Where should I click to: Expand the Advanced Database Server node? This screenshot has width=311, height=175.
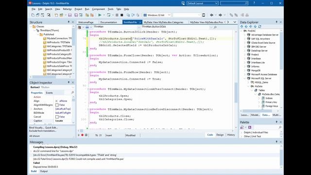point(245,35)
